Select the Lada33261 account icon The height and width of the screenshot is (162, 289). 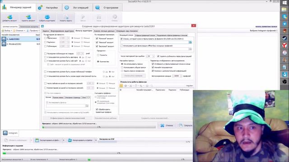(4, 39)
